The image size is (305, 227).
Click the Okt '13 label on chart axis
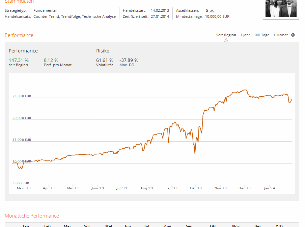196,188
